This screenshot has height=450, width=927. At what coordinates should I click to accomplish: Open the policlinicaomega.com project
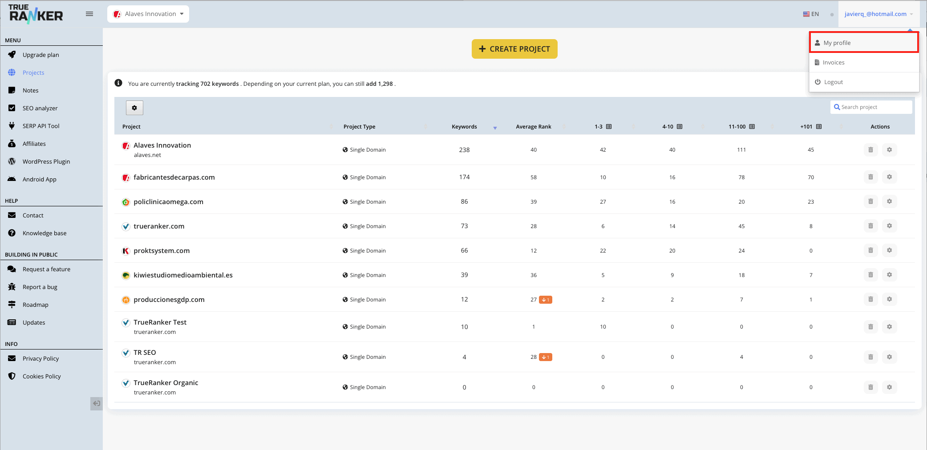168,201
